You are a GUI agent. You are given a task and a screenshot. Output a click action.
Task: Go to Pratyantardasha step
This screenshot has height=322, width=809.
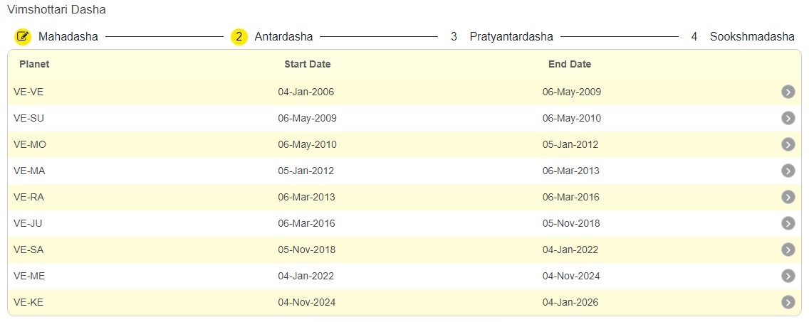coord(511,36)
